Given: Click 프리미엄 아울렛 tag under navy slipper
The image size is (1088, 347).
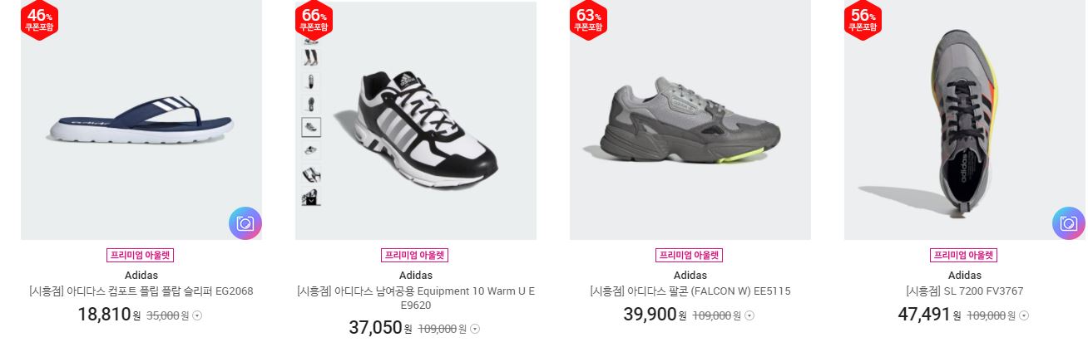Looking at the screenshot, I should tap(141, 256).
